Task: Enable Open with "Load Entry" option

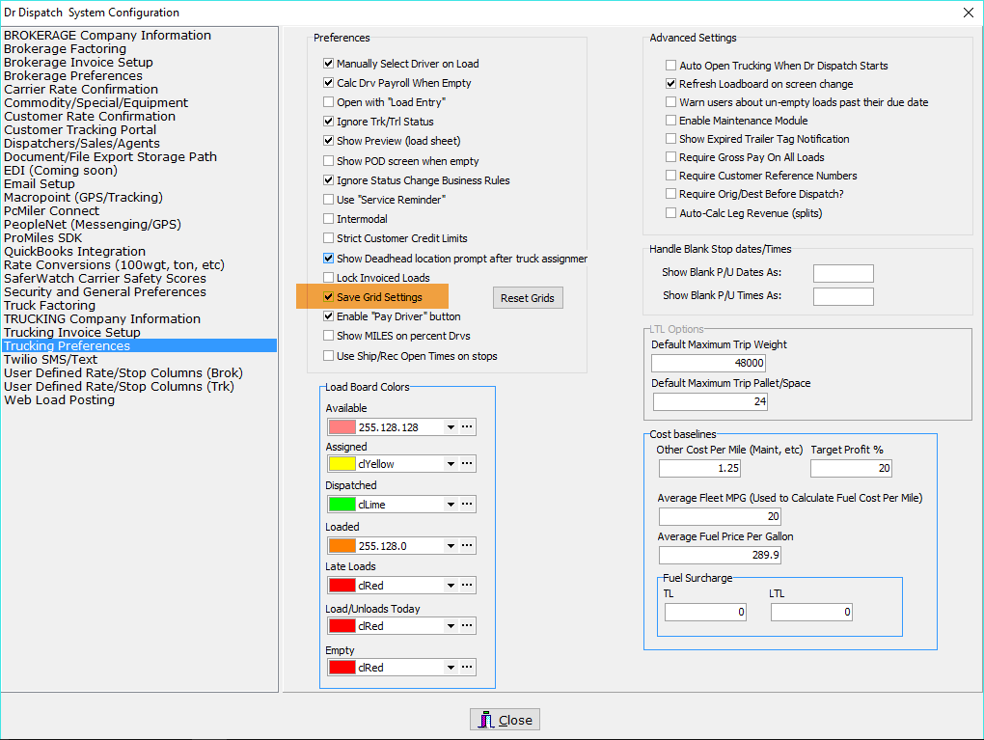Action: 328,102
